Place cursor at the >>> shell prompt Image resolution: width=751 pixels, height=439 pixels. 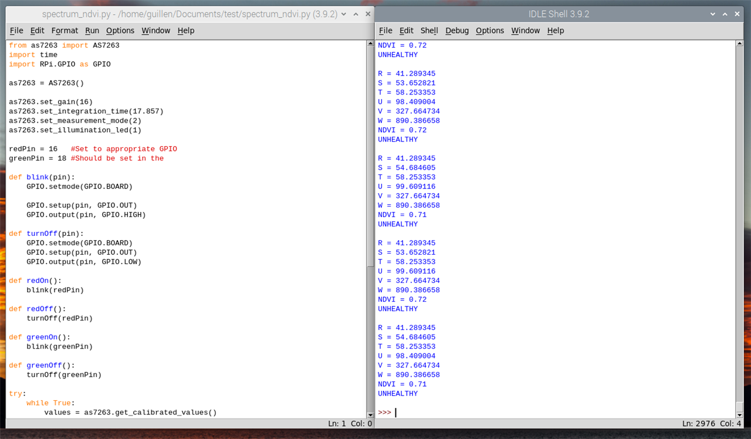397,413
